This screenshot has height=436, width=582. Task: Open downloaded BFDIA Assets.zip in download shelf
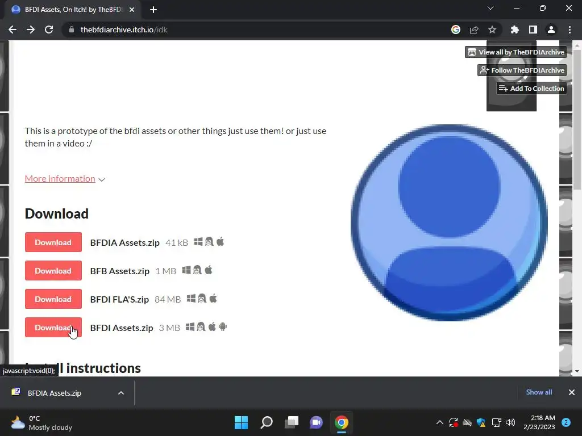pos(54,393)
